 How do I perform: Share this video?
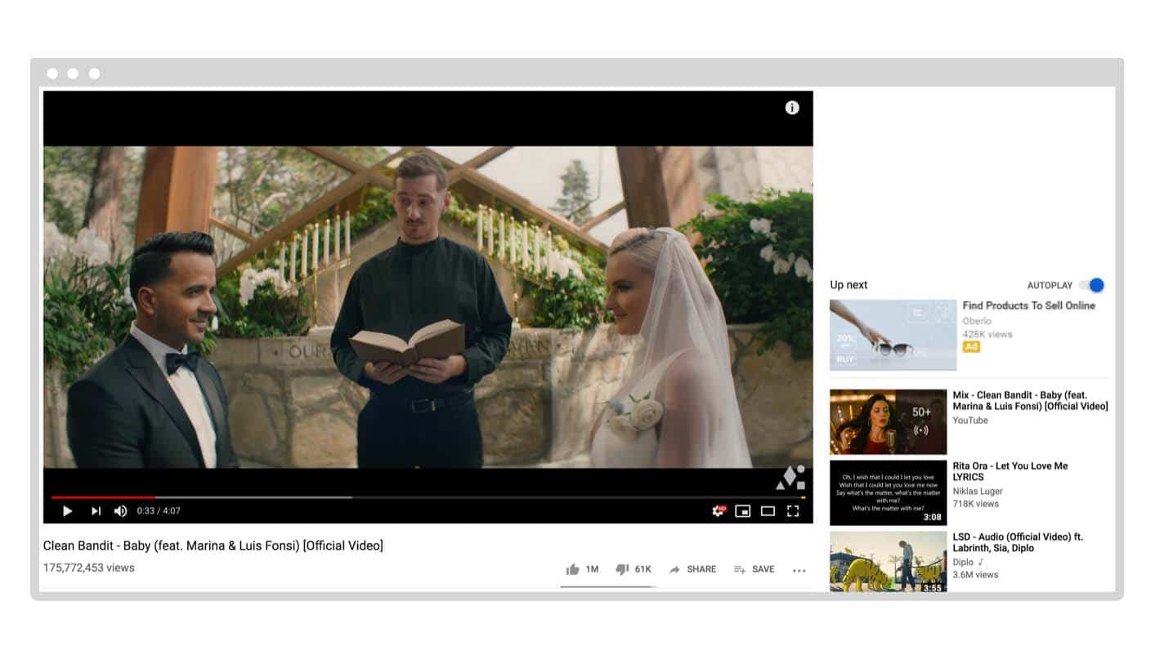click(692, 569)
